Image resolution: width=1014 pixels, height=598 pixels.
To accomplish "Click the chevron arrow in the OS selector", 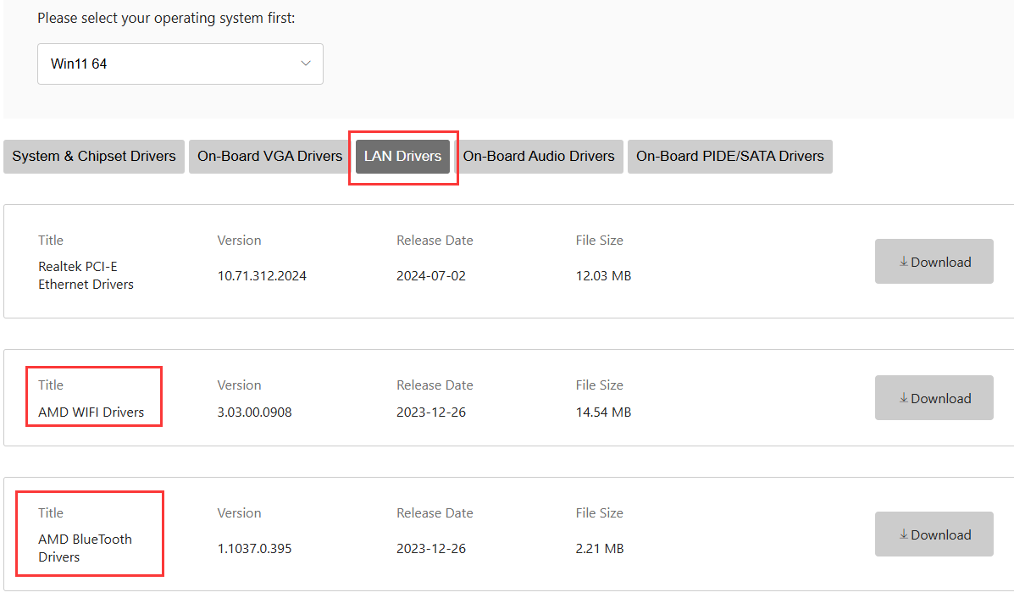I will [306, 64].
